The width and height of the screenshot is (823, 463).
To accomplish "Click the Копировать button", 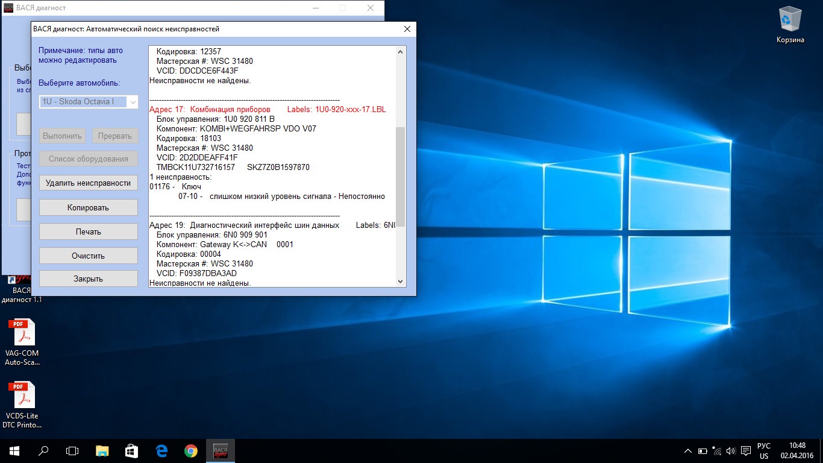I will pos(89,207).
